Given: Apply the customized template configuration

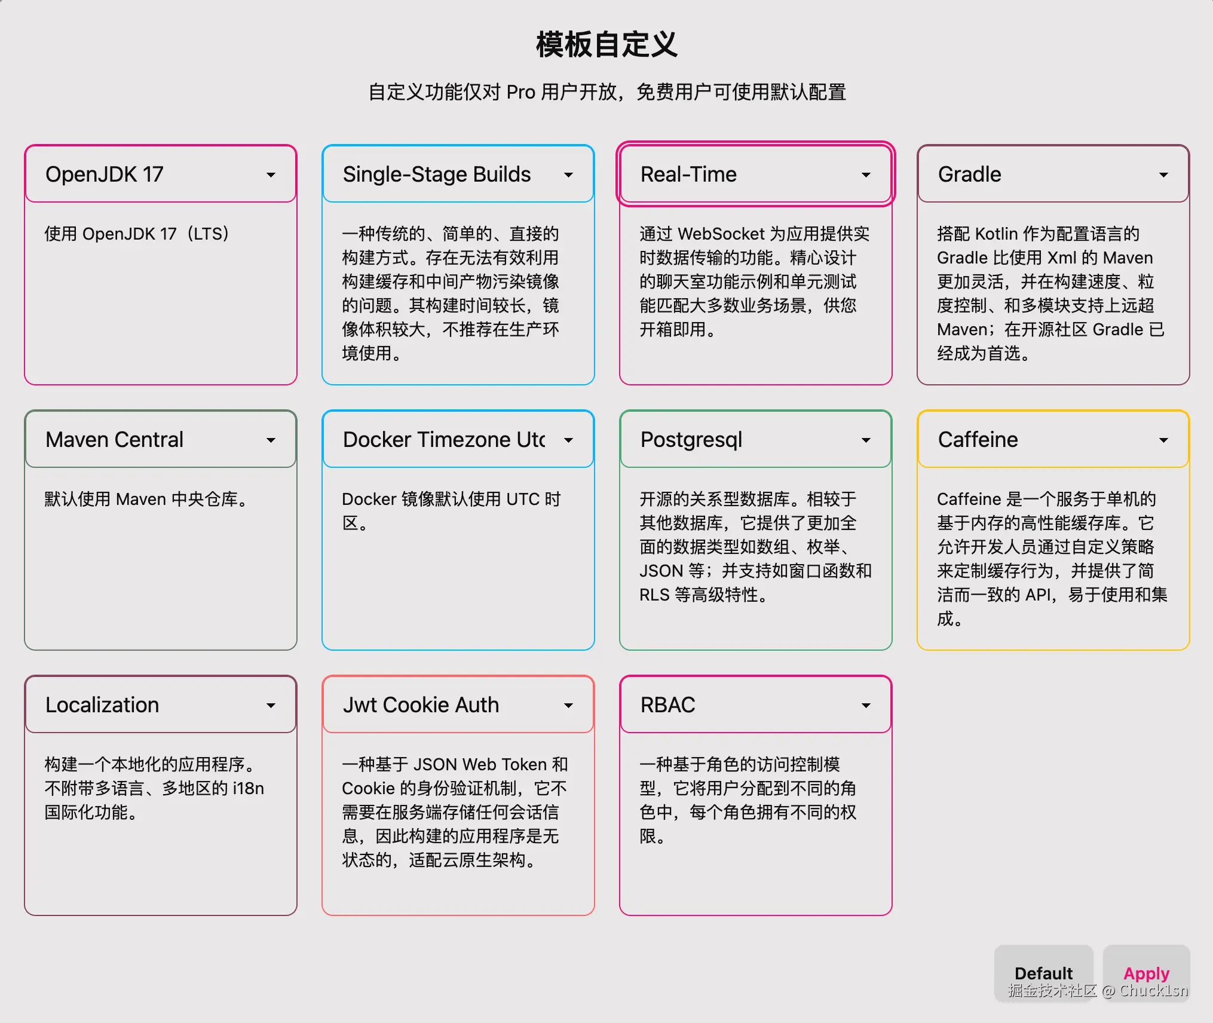Looking at the screenshot, I should (1145, 973).
